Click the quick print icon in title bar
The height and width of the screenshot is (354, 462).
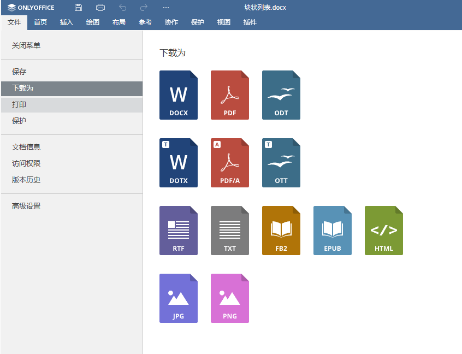coord(100,8)
